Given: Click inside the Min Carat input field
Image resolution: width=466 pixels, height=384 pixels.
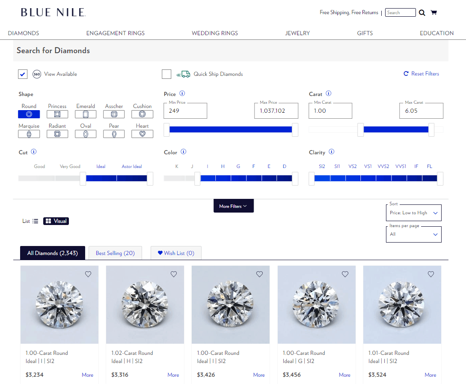Looking at the screenshot, I should (330, 111).
